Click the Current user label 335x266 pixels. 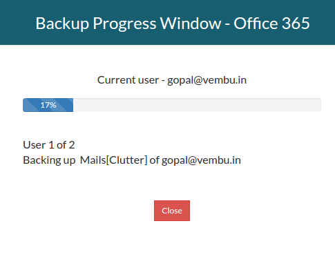tap(128, 80)
